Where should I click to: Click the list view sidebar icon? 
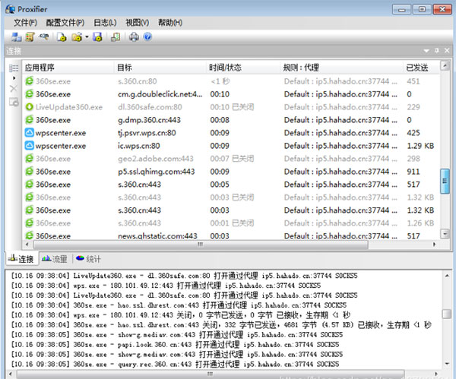click(x=14, y=68)
